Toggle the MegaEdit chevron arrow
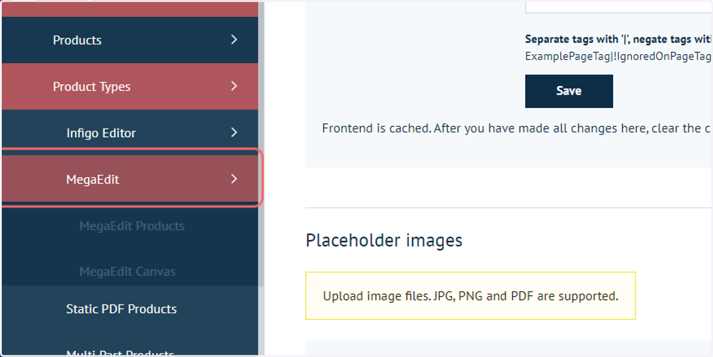 (234, 178)
